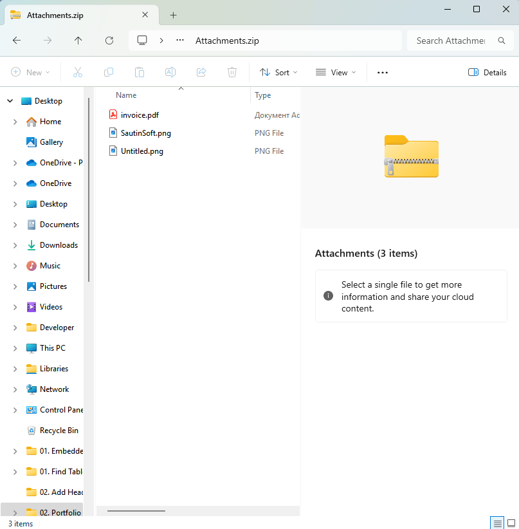This screenshot has height=529, width=519.
Task: Go up one folder level arrow
Action: [x=78, y=41]
